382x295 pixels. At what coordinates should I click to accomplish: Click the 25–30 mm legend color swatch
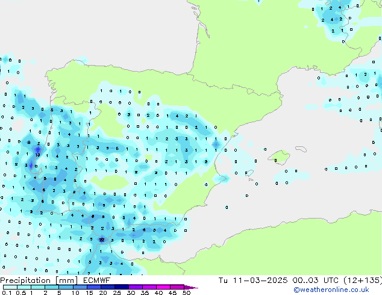(x=121, y=287)
